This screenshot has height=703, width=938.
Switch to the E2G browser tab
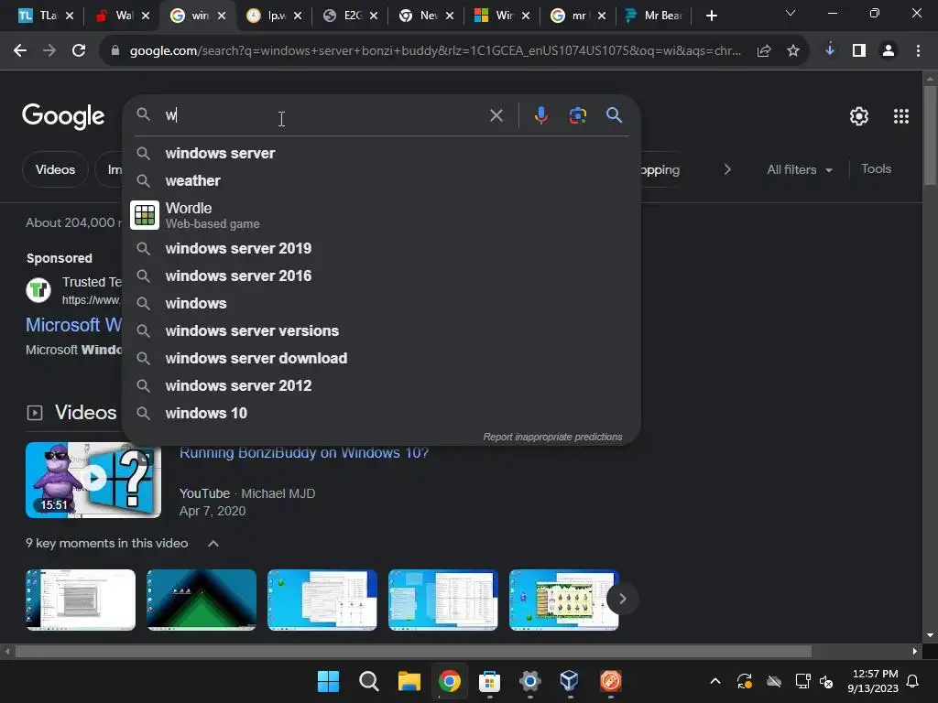pos(350,16)
